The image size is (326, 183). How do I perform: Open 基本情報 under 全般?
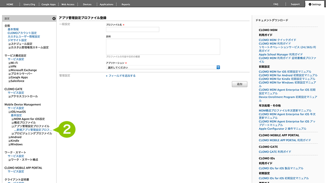13,29
